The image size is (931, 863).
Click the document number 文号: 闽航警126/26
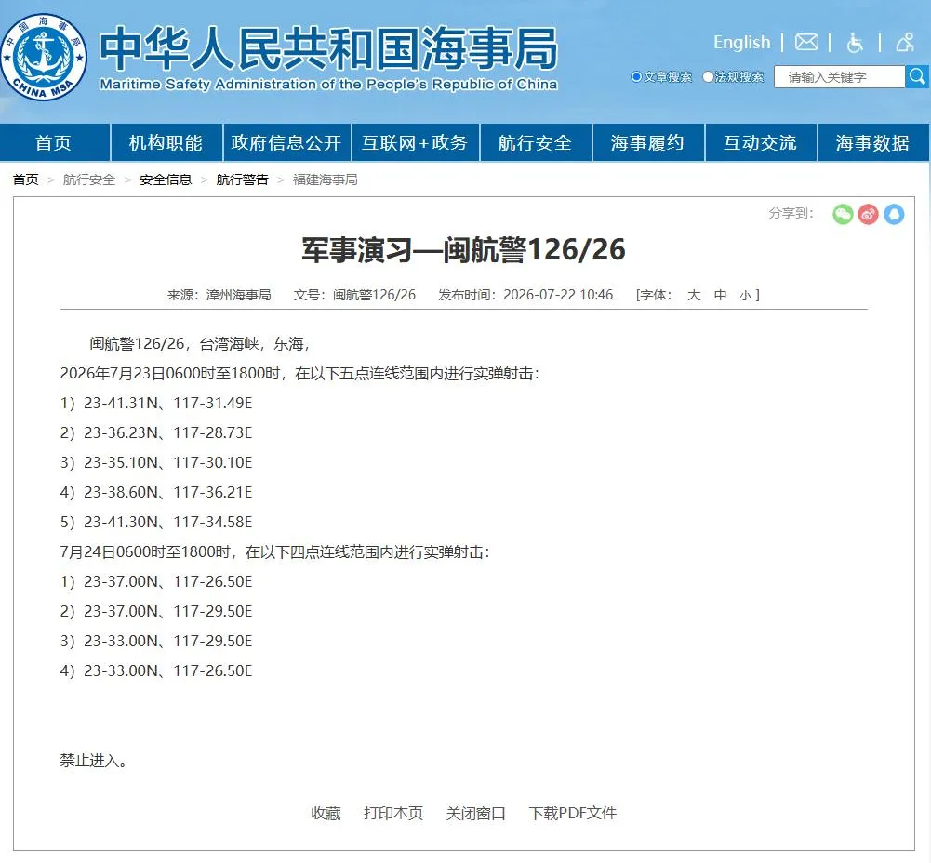coord(354,295)
